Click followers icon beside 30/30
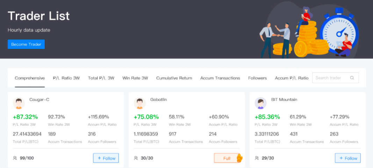Screen dimensions: 373x168 (x=136, y=158)
